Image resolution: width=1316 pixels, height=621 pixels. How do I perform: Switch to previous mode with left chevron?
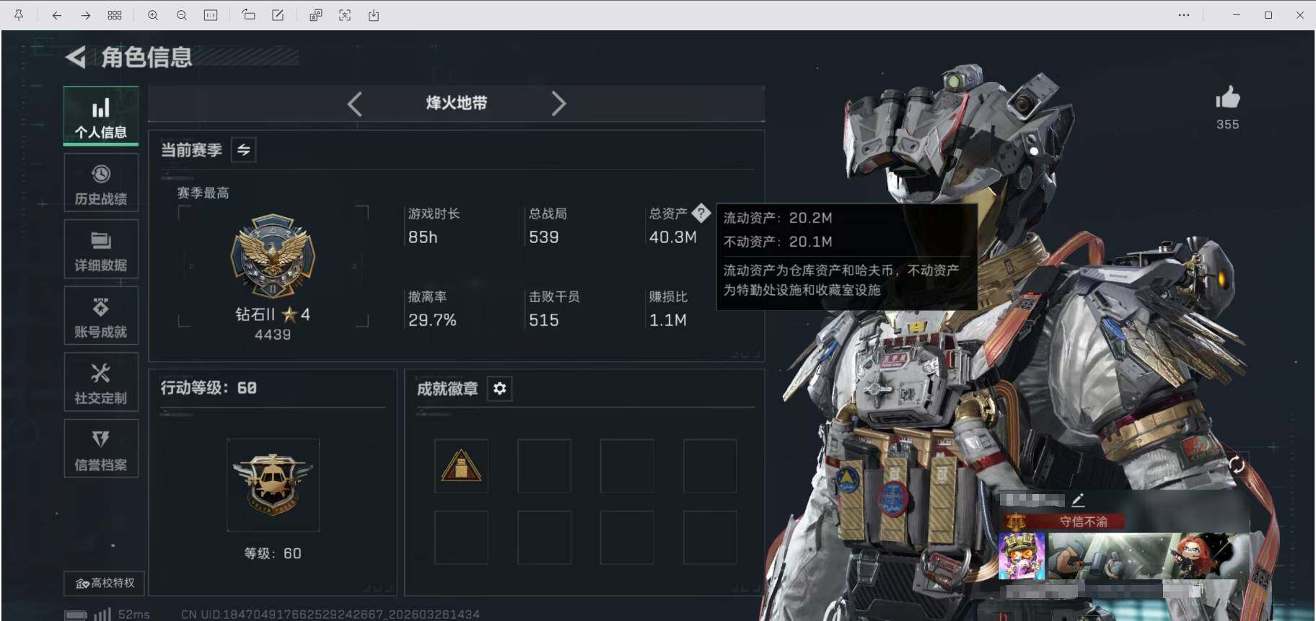(x=354, y=104)
